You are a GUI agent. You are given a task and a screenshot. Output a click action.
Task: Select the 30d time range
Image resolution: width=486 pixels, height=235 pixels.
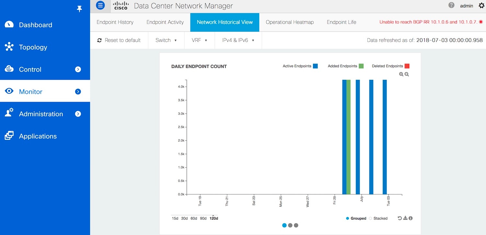pyautogui.click(x=184, y=218)
